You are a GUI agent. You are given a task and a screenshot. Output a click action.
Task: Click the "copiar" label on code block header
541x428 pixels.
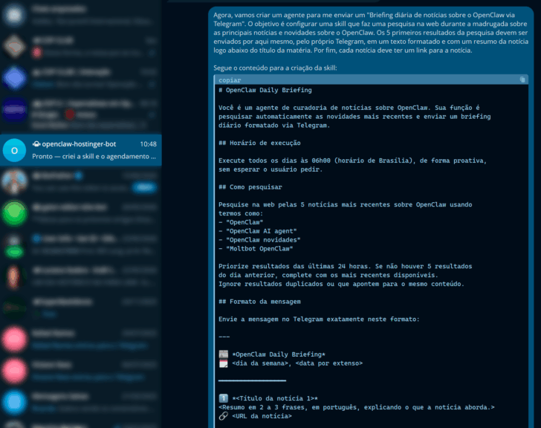(x=230, y=80)
